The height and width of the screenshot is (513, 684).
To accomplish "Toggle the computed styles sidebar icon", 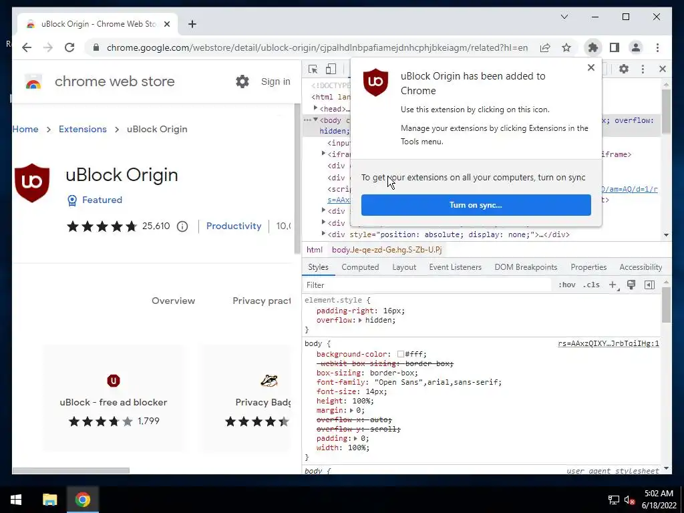I will click(x=649, y=285).
